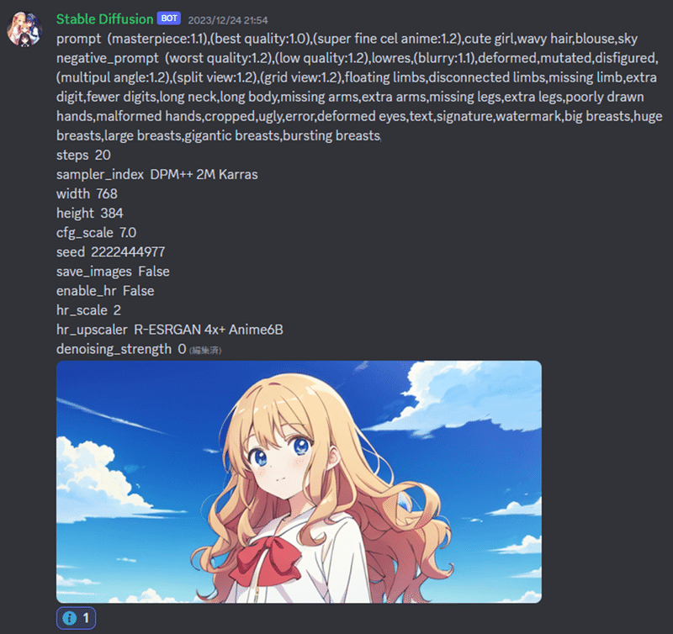Image resolution: width=673 pixels, height=634 pixels.
Task: Open the Stable Diffusion username profile
Action: 104,18
